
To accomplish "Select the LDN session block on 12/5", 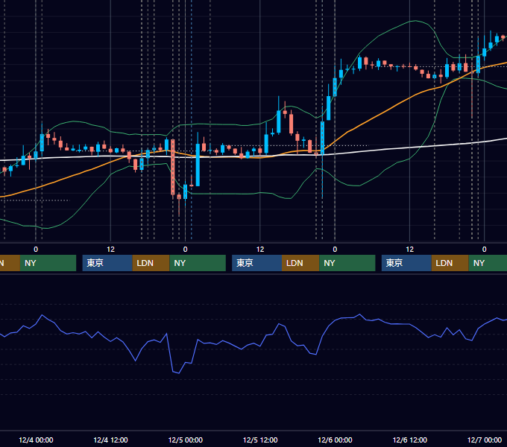I will [x=300, y=263].
